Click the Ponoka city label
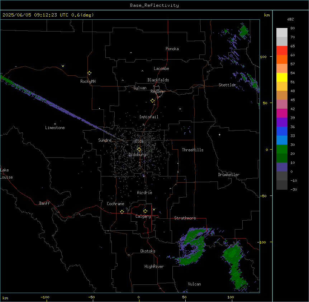 tap(172, 49)
